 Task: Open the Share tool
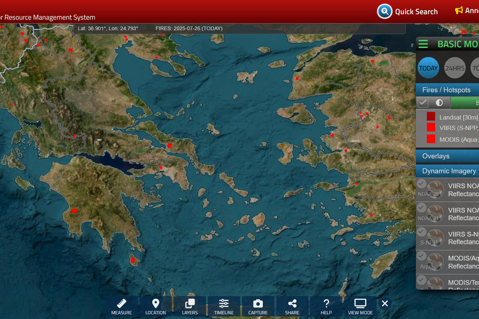[x=292, y=306]
